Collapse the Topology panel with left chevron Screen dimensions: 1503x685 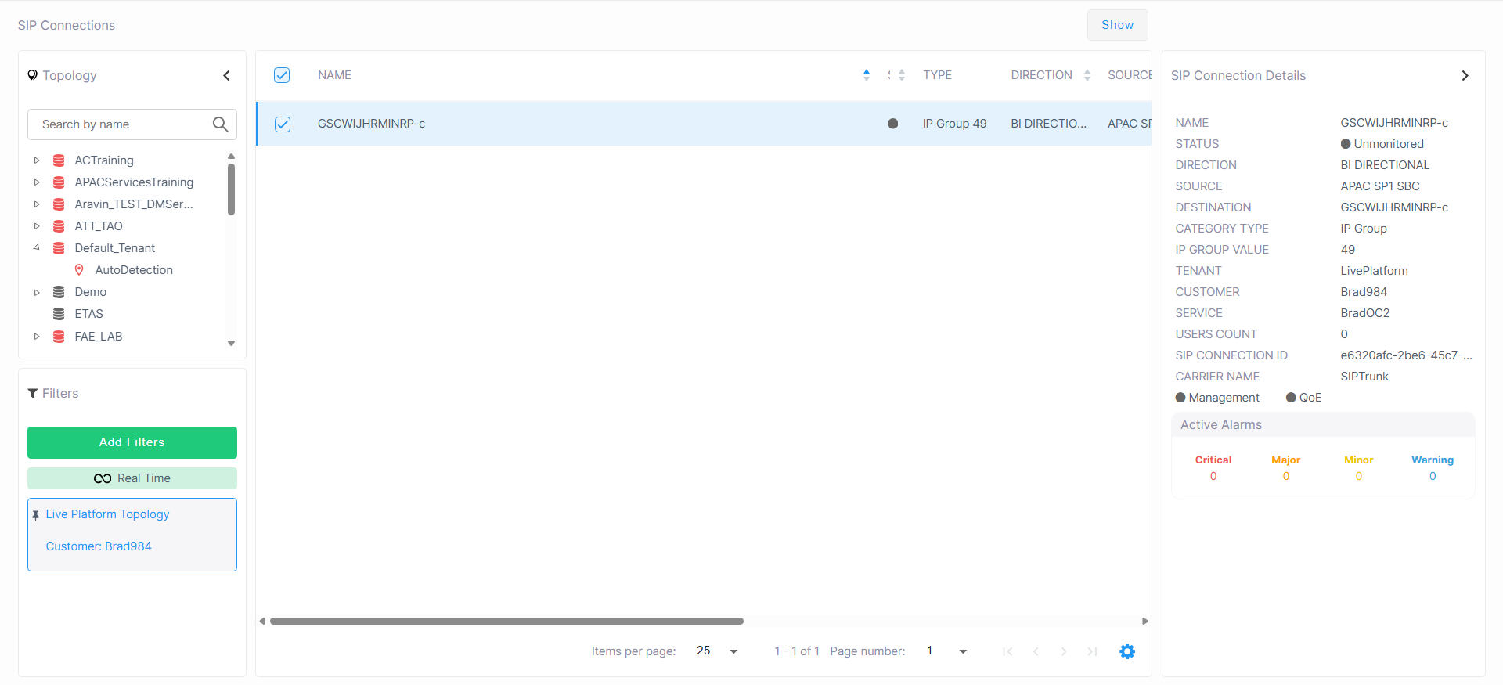226,76
